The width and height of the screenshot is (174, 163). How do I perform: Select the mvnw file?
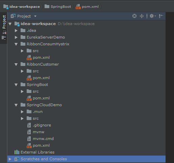(x=39, y=132)
